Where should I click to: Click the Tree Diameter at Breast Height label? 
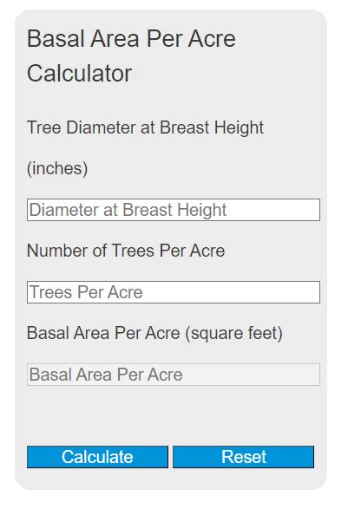pyautogui.click(x=145, y=127)
